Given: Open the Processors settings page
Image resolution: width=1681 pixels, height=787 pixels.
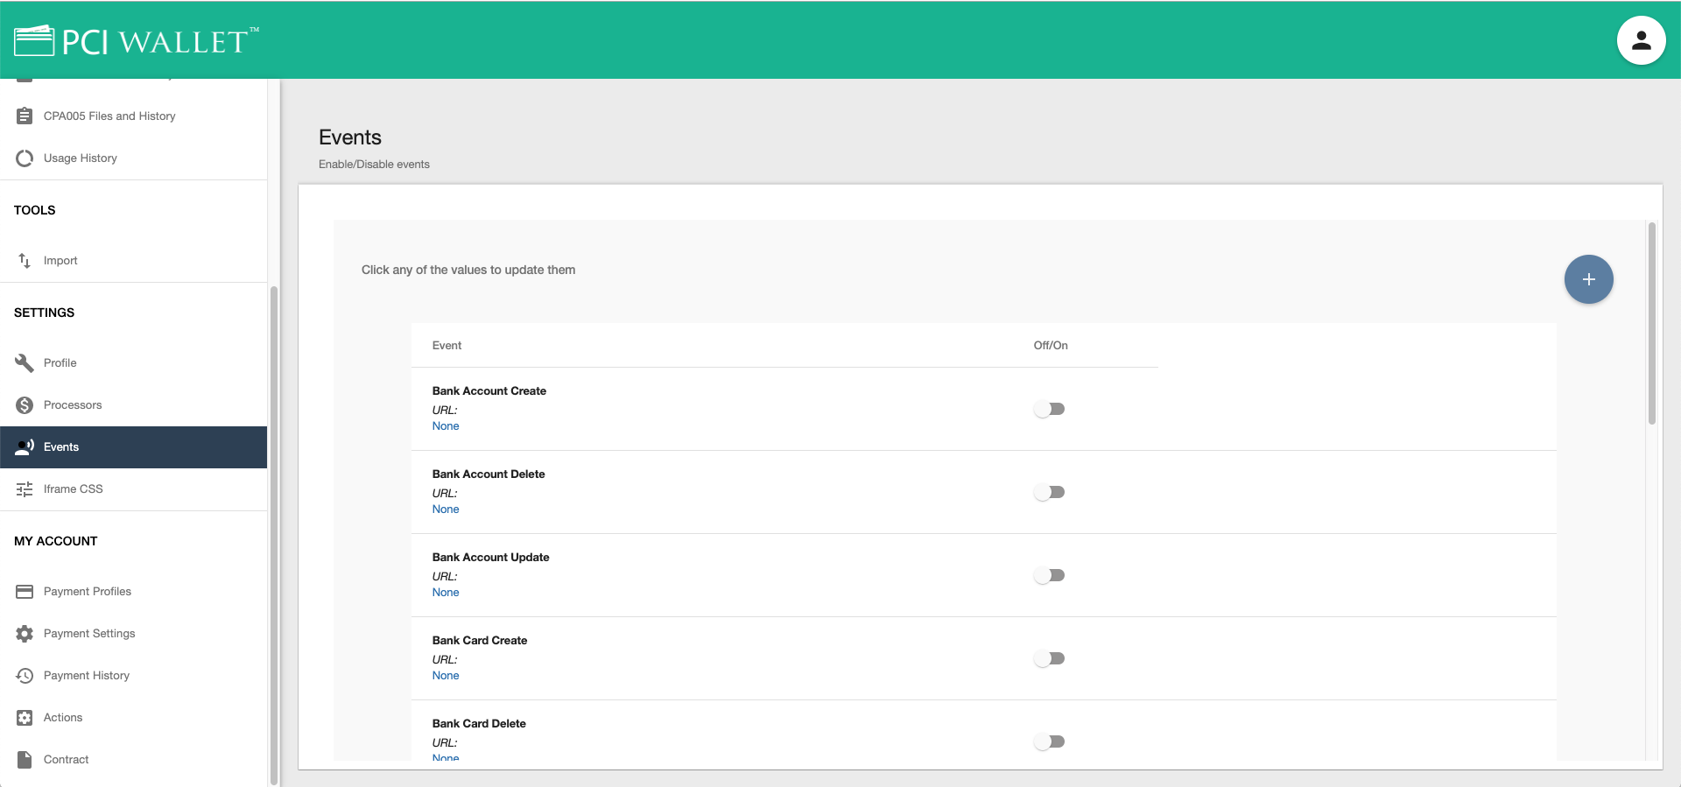Looking at the screenshot, I should click(x=133, y=404).
